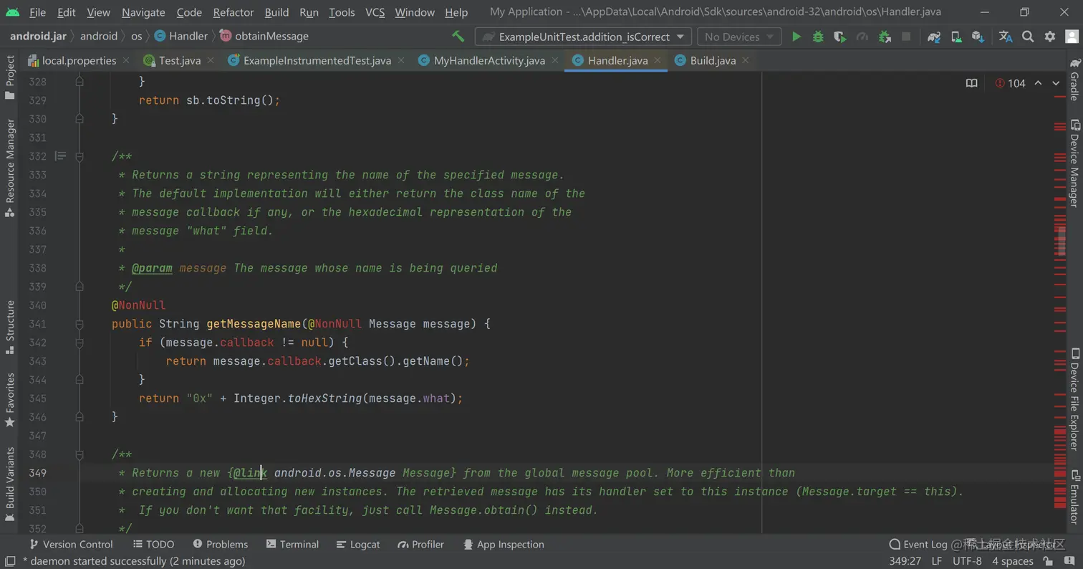Viewport: 1083px width, 569px height.
Task: Open the ExampleUnitTest.addition_isCorrect run configuration dropdown
Action: coord(583,37)
